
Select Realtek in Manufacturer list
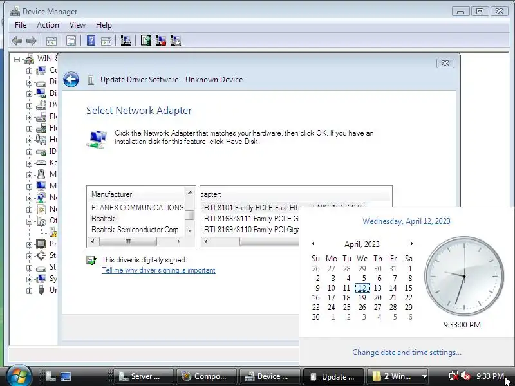[103, 219]
